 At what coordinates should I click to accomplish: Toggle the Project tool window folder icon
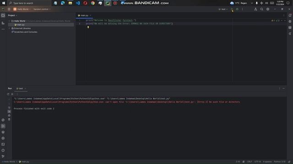3,15
